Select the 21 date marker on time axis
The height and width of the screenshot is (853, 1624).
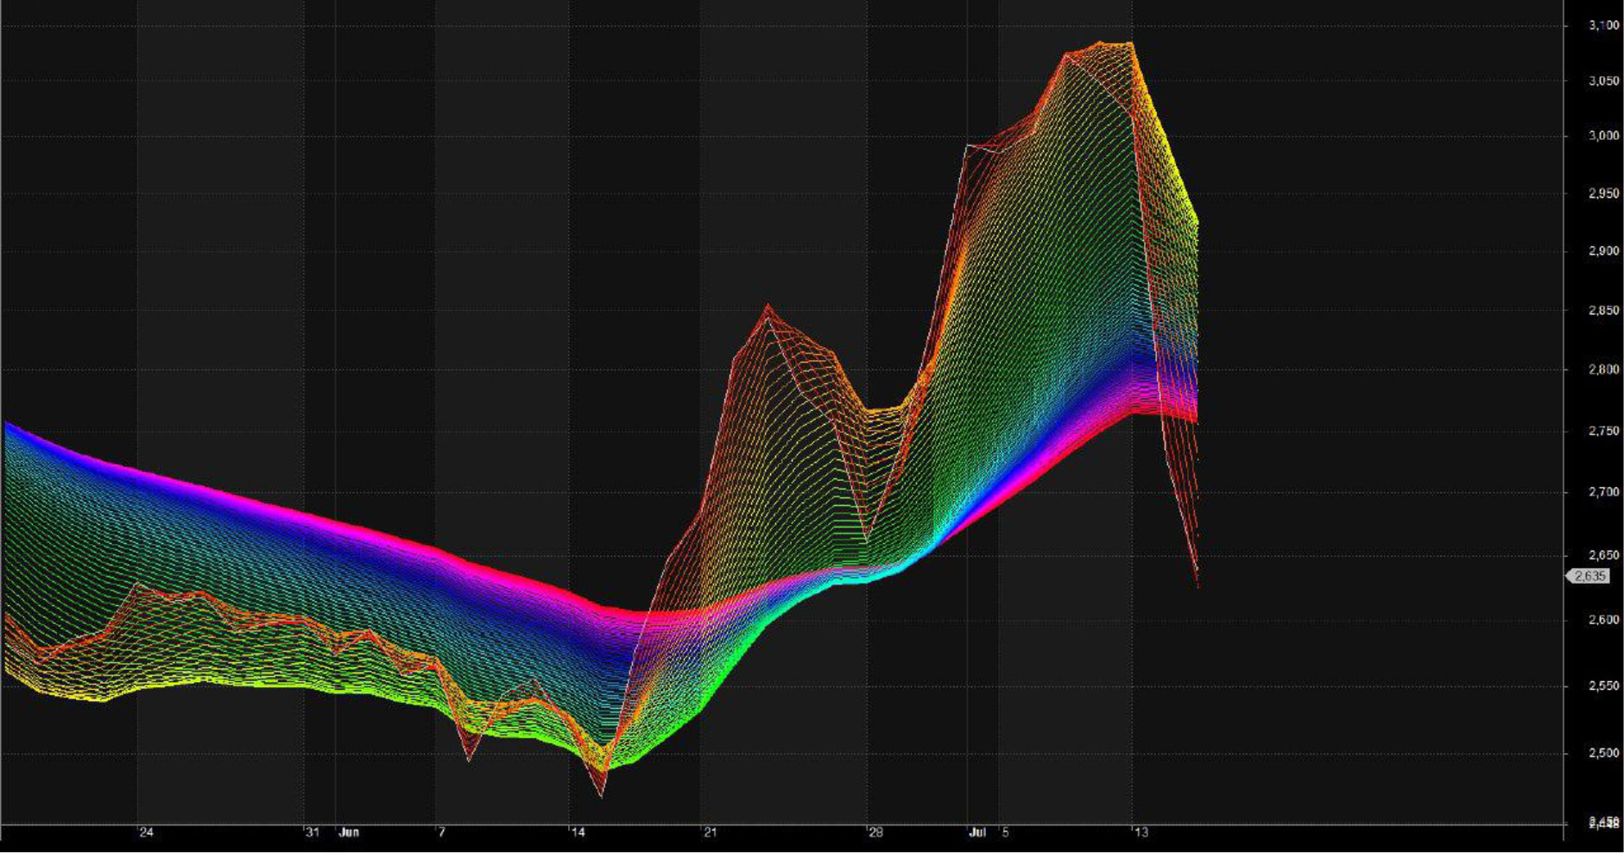710,833
